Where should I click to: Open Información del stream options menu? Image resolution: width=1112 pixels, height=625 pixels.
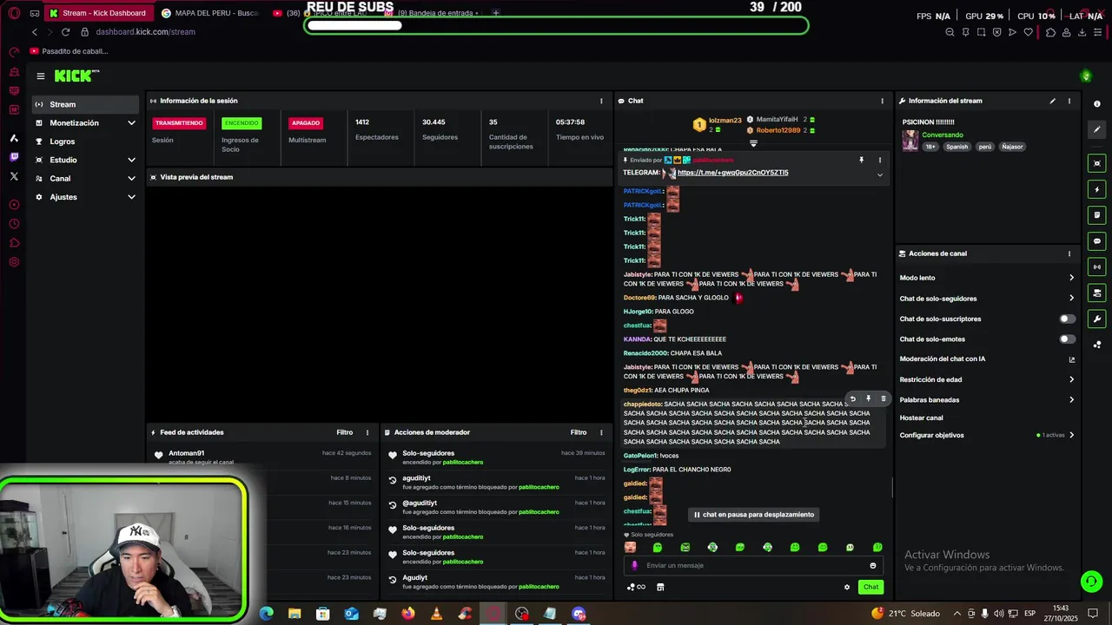click(x=1069, y=101)
